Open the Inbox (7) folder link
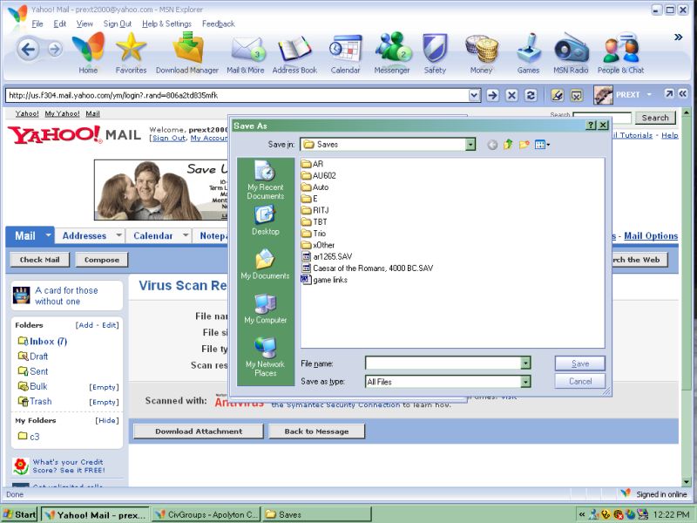The width and height of the screenshot is (697, 523). coord(49,342)
